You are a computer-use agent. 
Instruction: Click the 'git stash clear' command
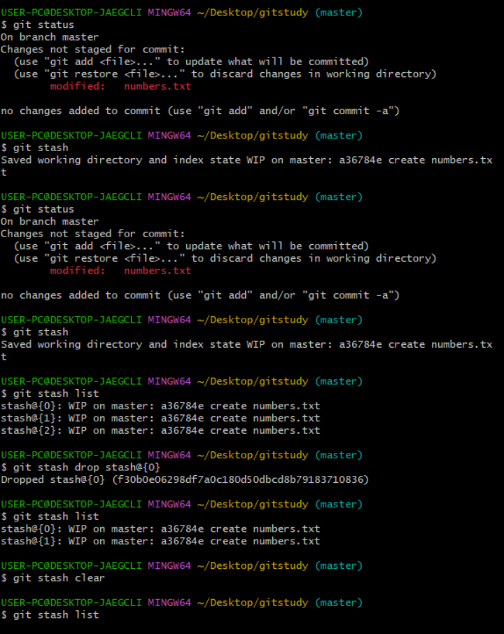point(52,578)
